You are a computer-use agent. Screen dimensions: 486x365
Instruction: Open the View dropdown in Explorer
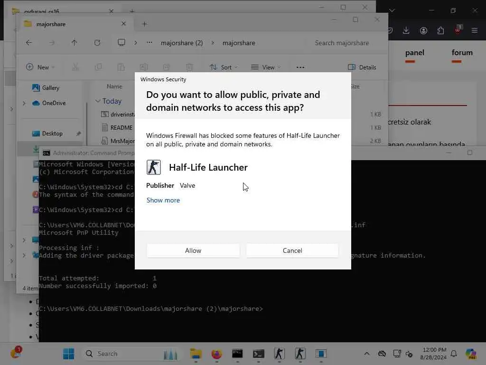coord(266,67)
